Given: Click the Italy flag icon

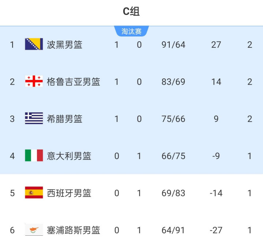Looking at the screenshot, I should tap(34, 156).
